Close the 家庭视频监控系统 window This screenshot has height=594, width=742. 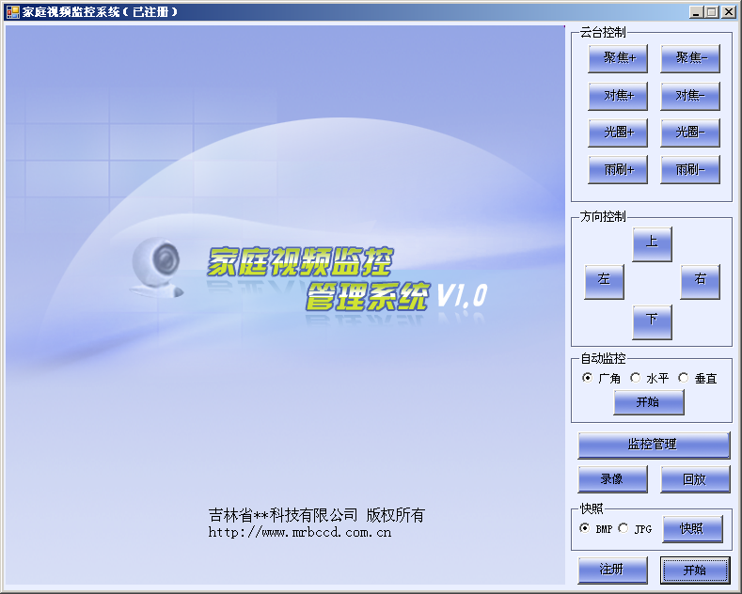coord(728,12)
